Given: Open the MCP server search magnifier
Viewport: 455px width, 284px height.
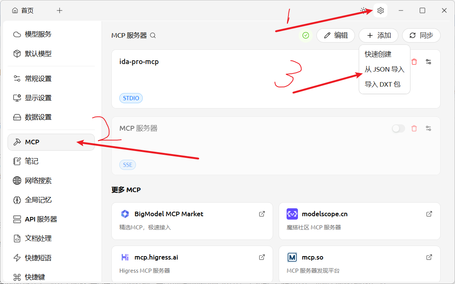Looking at the screenshot, I should pos(153,35).
